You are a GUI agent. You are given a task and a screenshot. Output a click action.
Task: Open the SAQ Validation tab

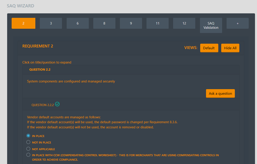(211, 25)
